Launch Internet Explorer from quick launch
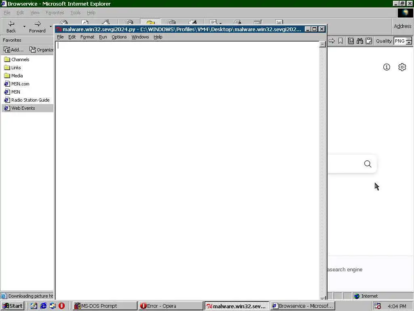This screenshot has width=414, height=311. coord(43,306)
